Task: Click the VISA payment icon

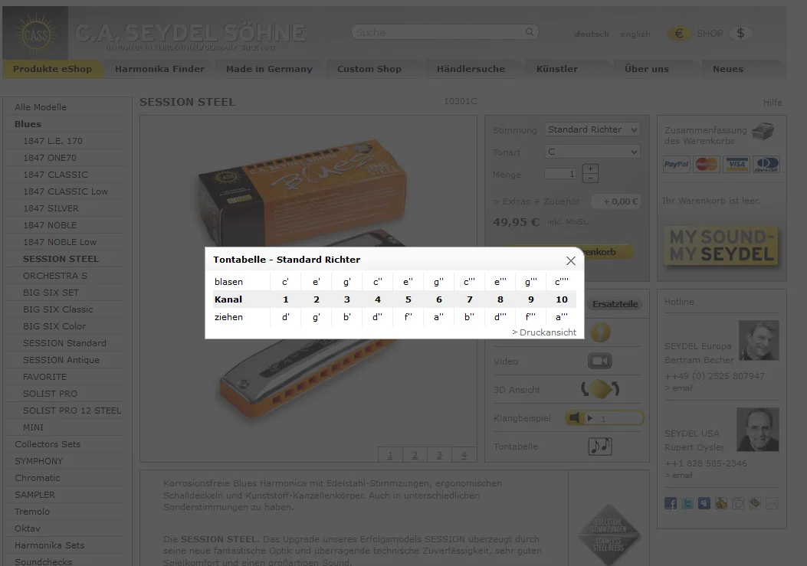Action: coord(736,165)
